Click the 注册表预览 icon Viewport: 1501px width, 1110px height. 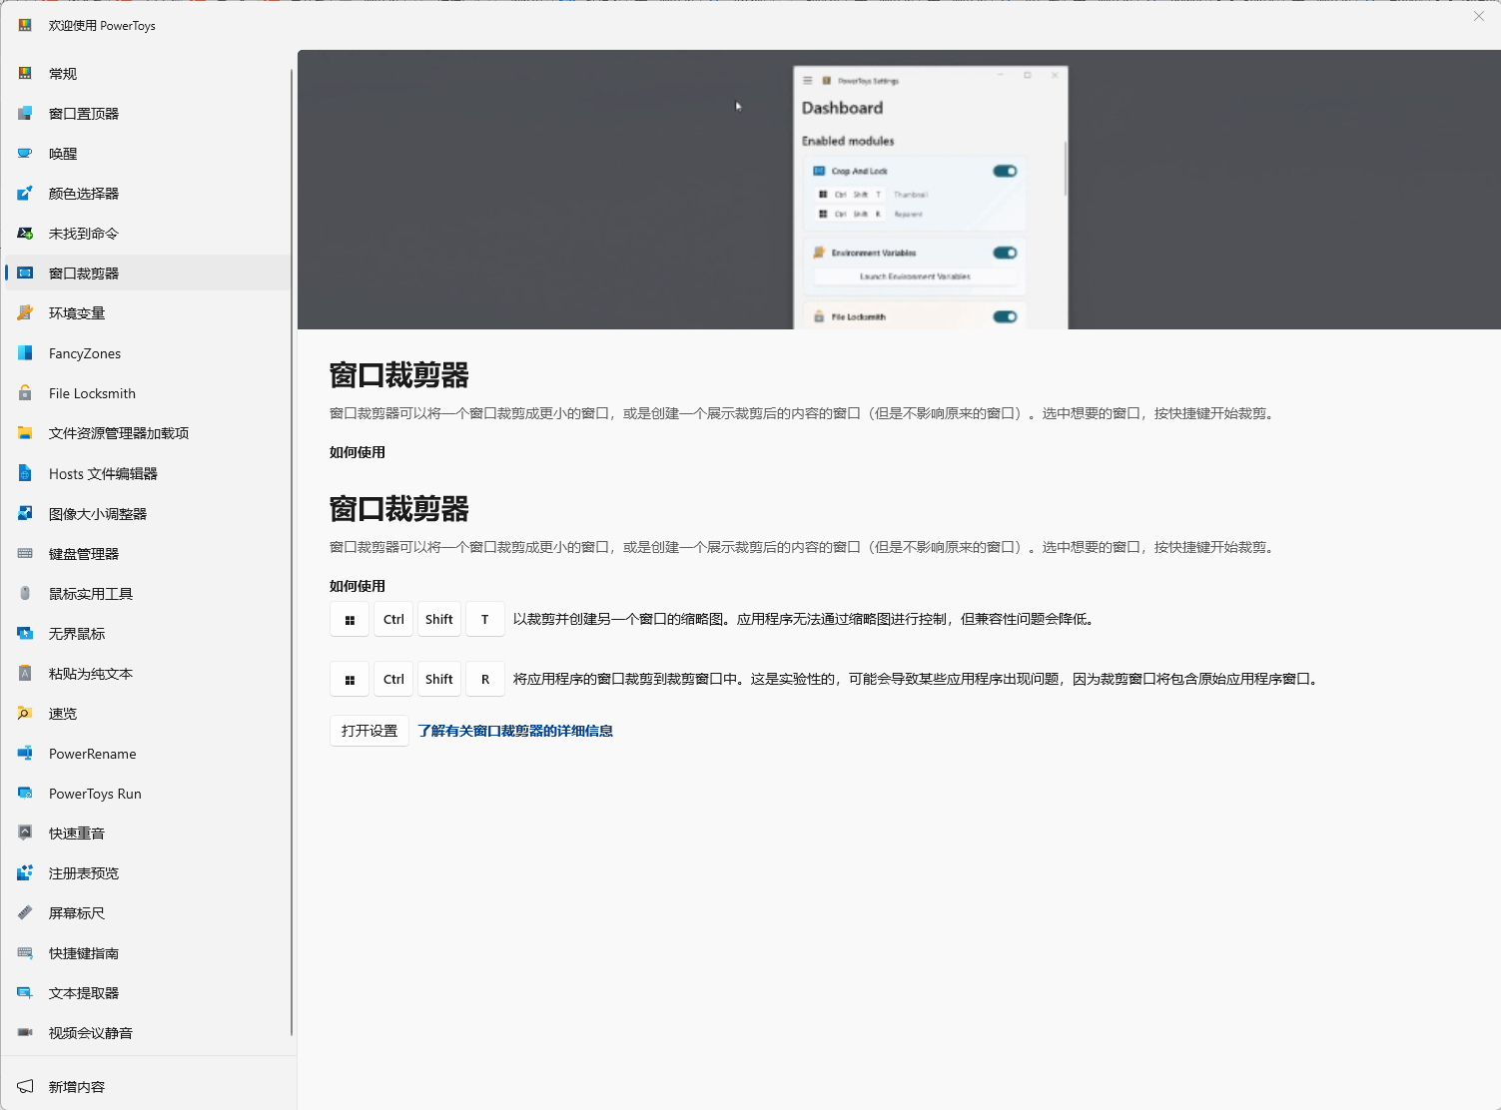coord(25,872)
